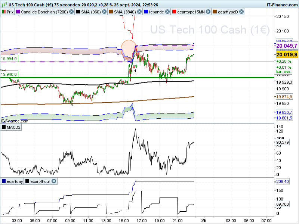This screenshot has height=224, width=299.
Task: Select the ecartday indicator label
Action: pyautogui.click(x=12, y=181)
